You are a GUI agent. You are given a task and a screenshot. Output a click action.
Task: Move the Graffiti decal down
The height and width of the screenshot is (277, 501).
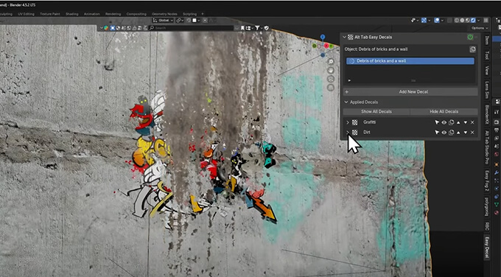[466, 122]
